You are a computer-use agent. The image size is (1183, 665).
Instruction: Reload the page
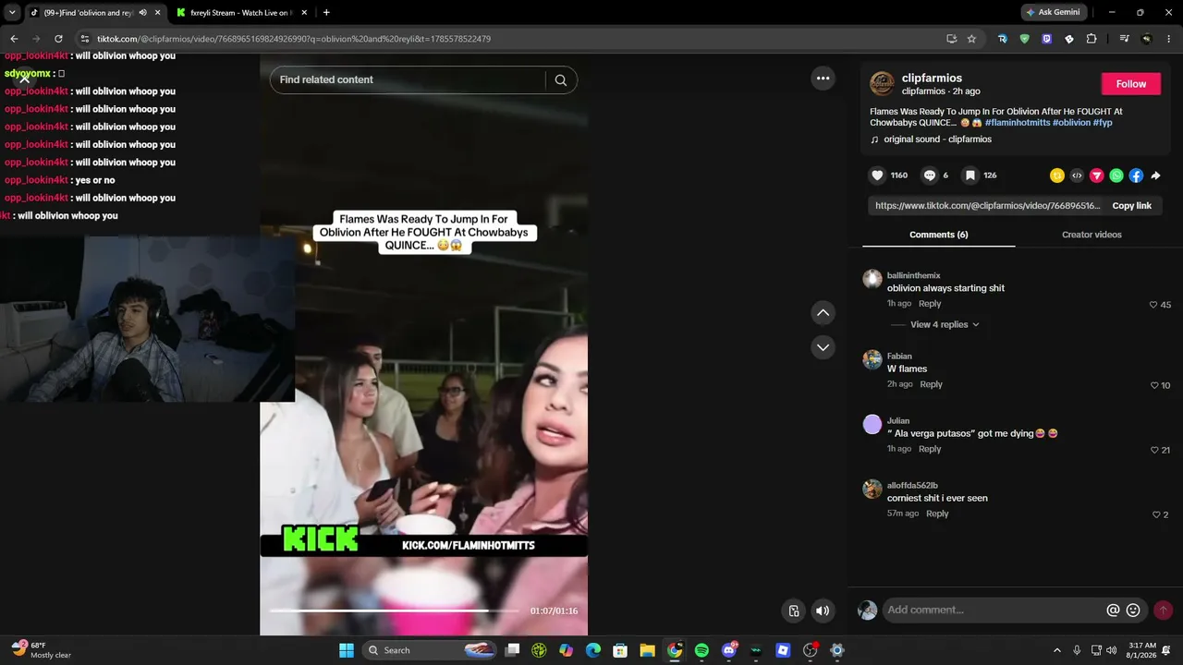58,39
